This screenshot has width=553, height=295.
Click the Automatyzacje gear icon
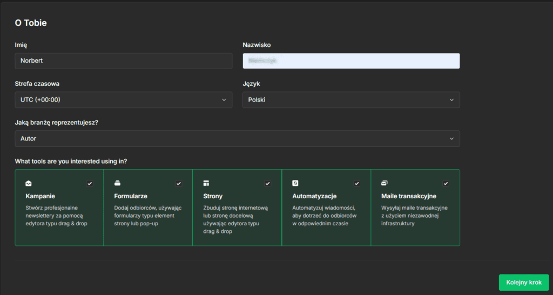coord(295,184)
